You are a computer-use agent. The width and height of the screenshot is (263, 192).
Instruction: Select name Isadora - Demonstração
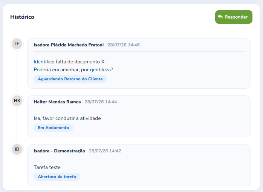pos(60,151)
